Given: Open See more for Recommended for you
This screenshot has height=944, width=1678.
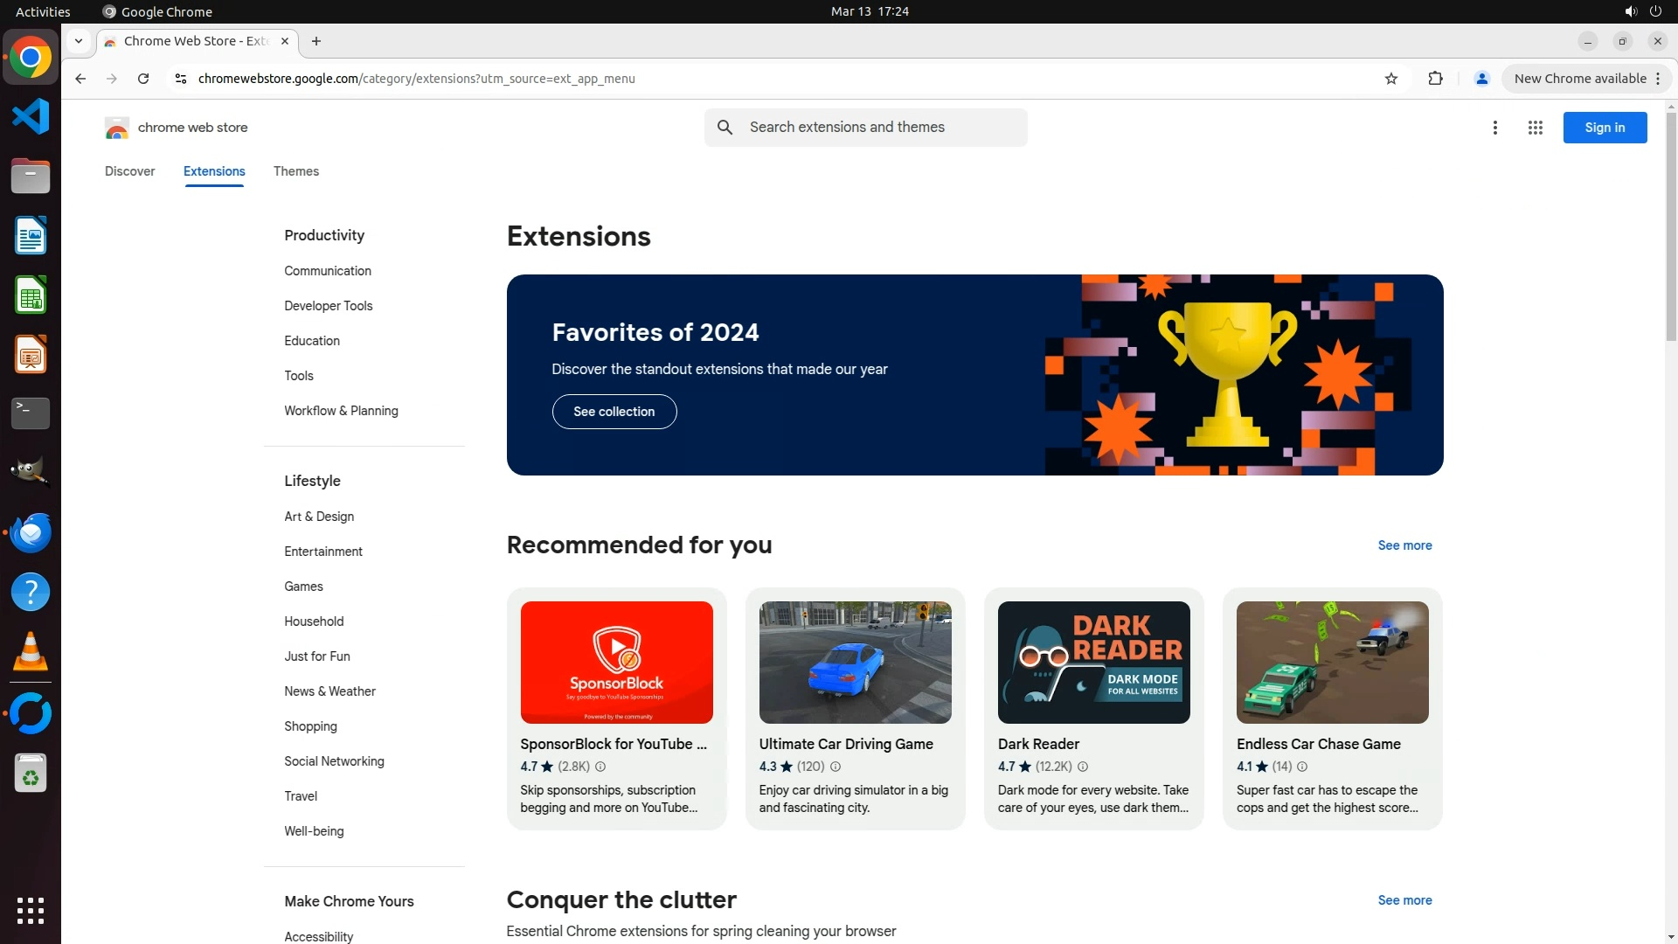Looking at the screenshot, I should point(1404,545).
